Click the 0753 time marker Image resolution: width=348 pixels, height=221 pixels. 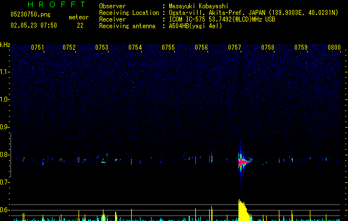[102, 48]
